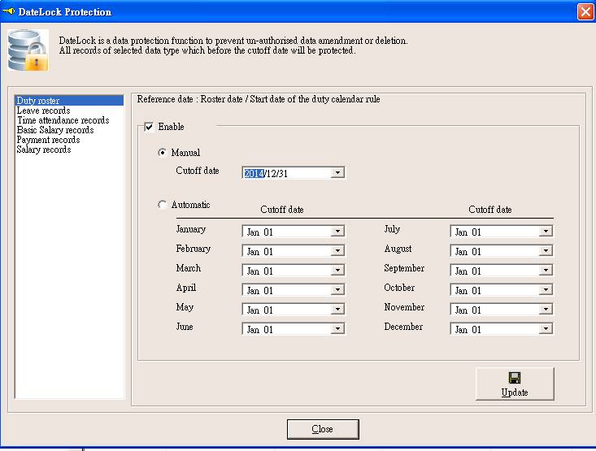Image resolution: width=596 pixels, height=451 pixels.
Task: Open the April cutoff date dropdown
Action: click(337, 289)
